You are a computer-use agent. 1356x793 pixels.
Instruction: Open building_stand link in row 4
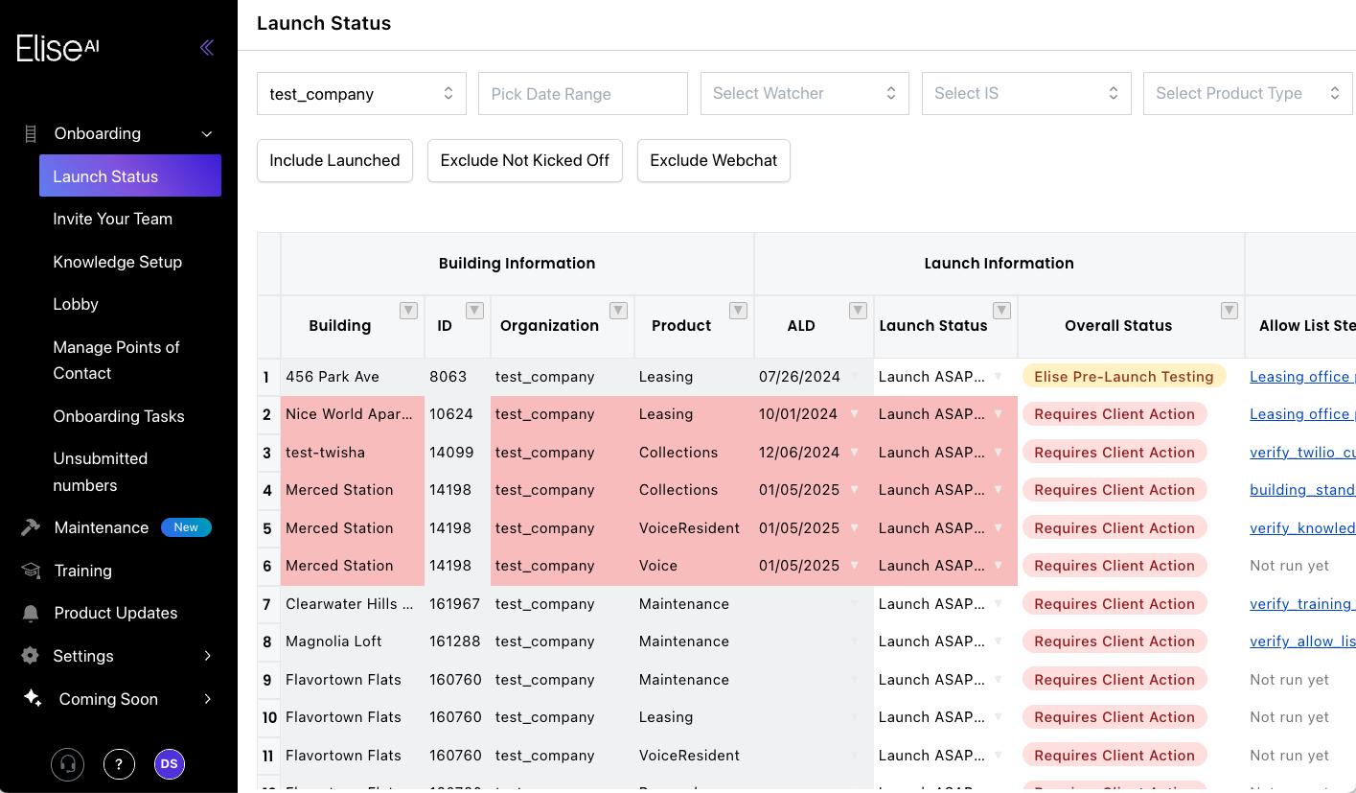(1302, 490)
